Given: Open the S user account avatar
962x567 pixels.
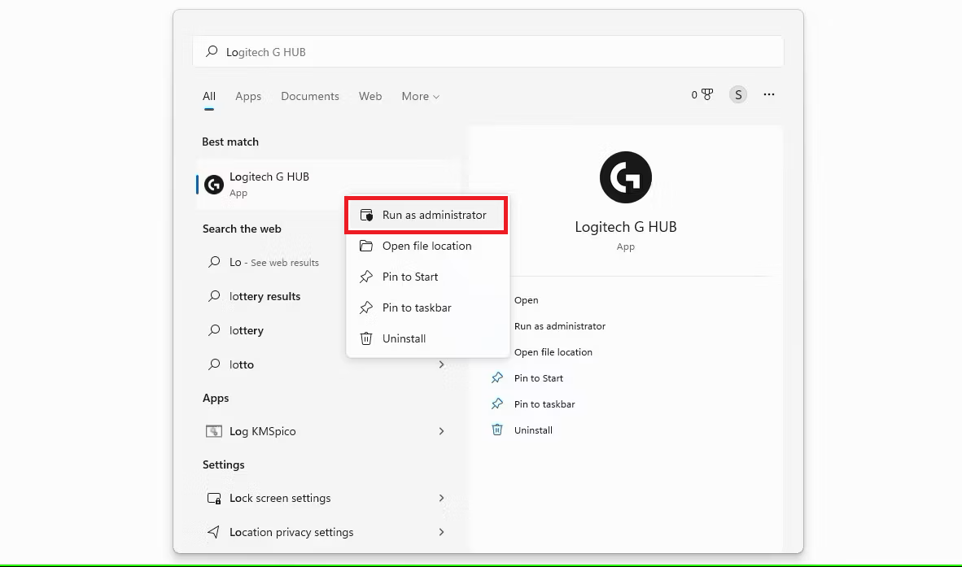Looking at the screenshot, I should (x=737, y=95).
